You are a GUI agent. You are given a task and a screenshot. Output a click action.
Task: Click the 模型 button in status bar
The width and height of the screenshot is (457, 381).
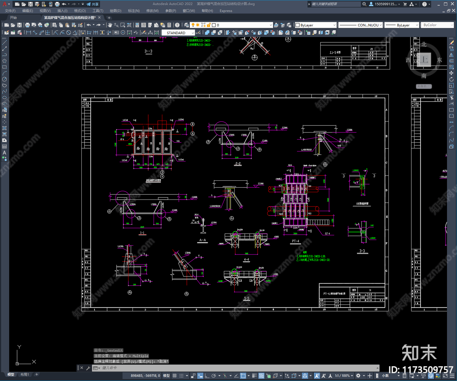(x=166, y=376)
